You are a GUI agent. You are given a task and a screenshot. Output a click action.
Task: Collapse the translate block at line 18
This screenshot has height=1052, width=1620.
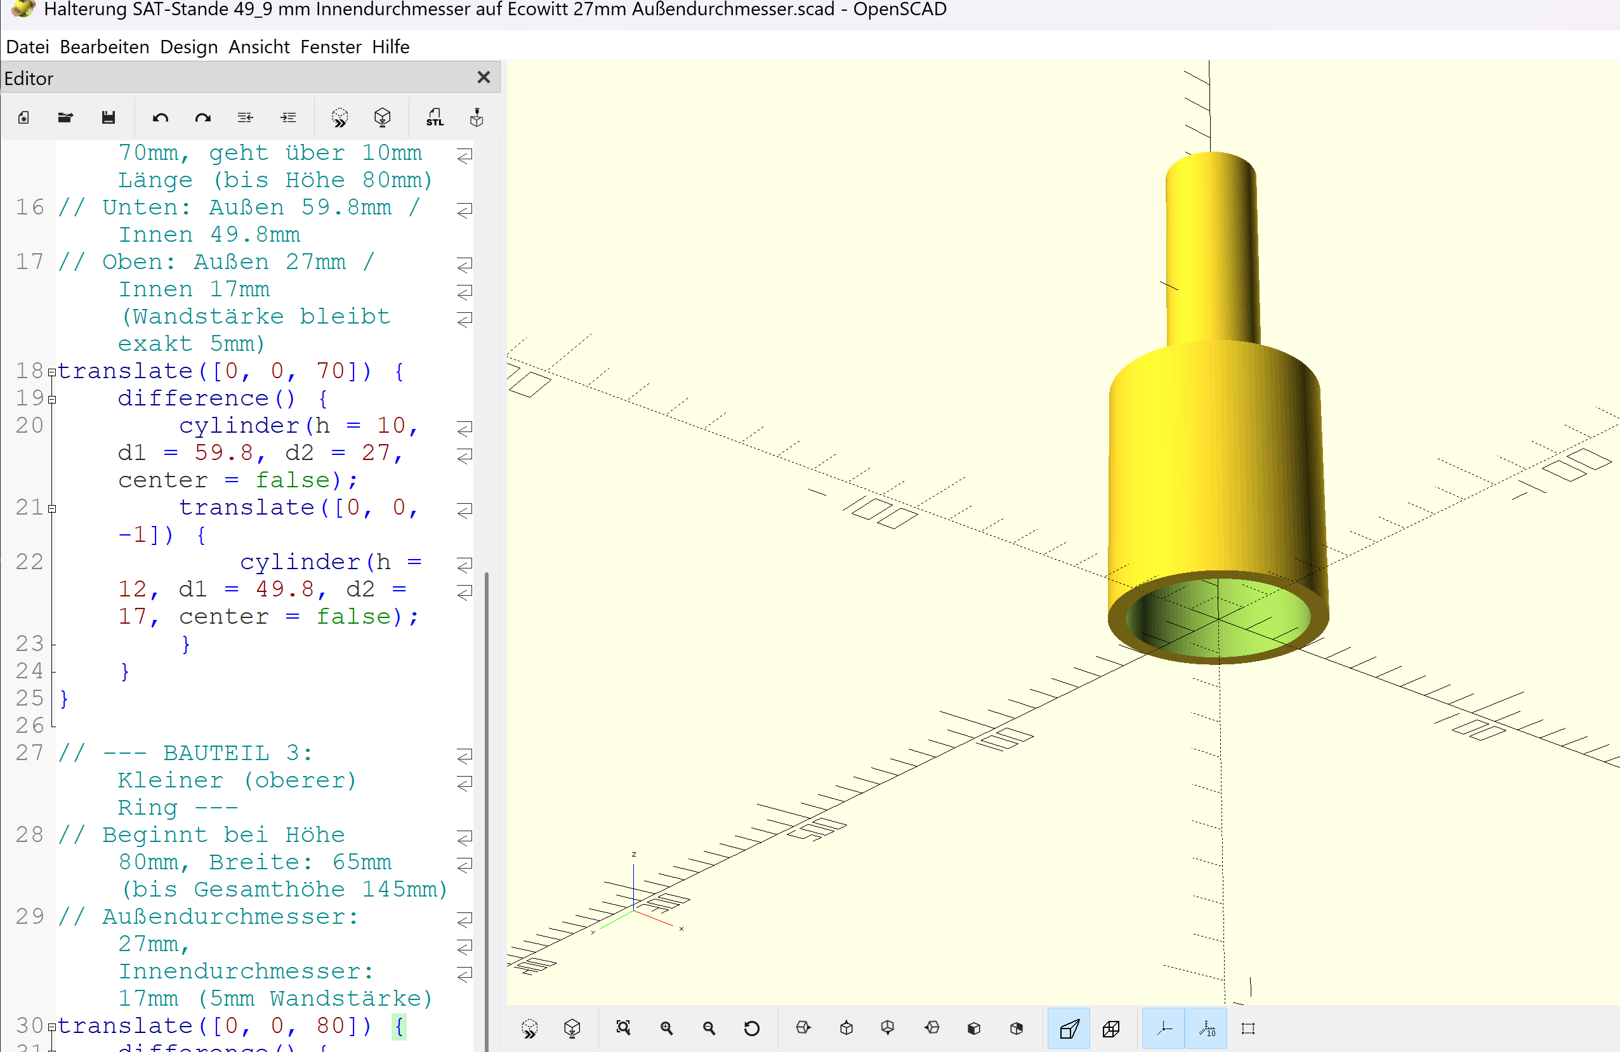point(52,372)
